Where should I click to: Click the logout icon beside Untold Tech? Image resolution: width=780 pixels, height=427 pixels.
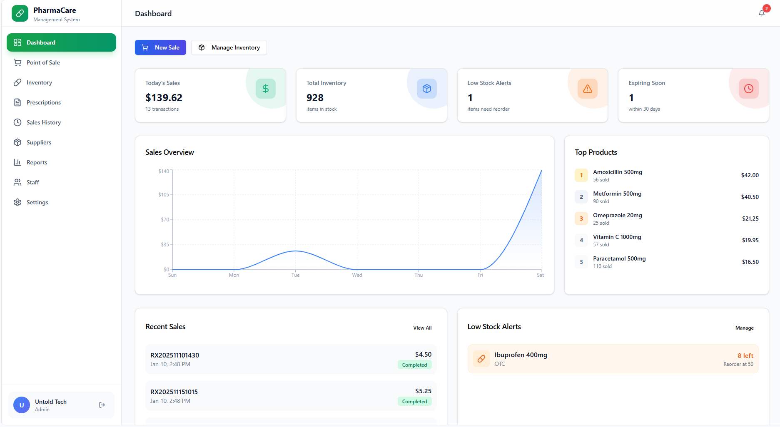tap(102, 405)
